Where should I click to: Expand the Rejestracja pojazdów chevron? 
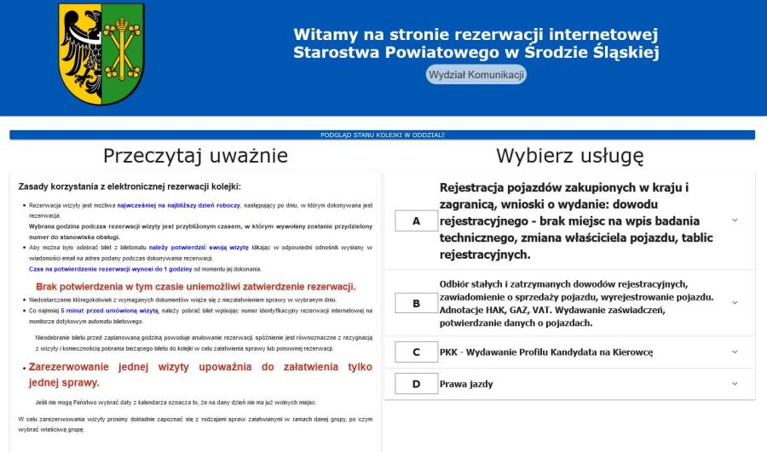tap(735, 220)
